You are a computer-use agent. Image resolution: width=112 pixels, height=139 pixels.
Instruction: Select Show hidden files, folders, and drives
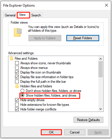[22, 95]
